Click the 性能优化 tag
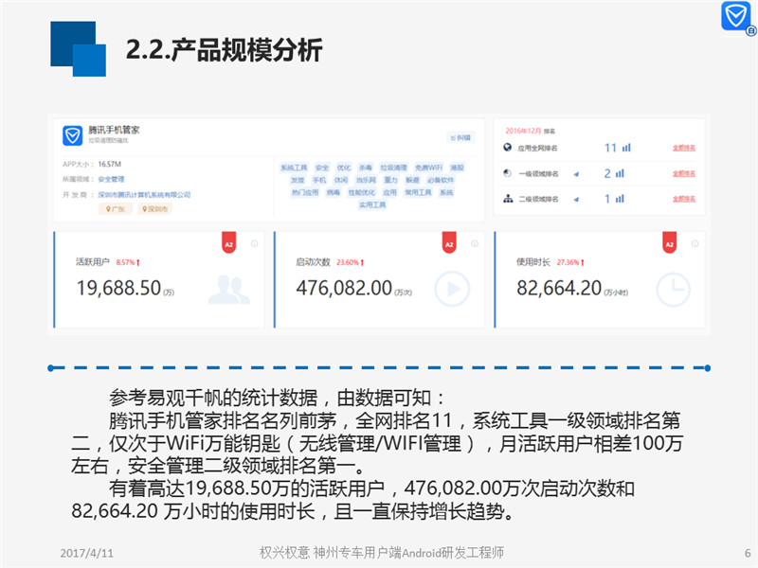The width and height of the screenshot is (758, 568). [362, 193]
